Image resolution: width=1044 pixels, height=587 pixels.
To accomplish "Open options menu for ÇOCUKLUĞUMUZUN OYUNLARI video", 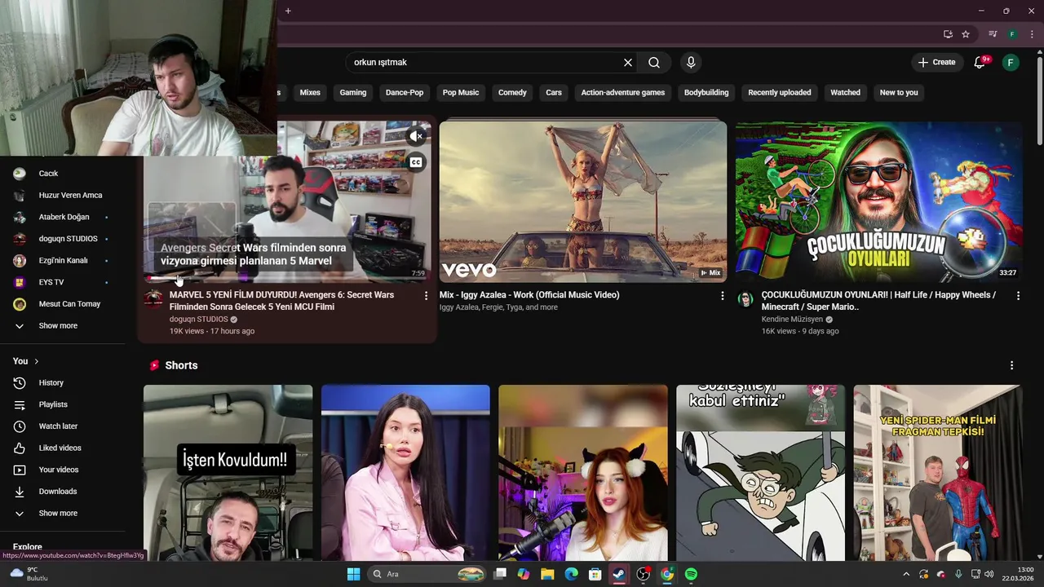I will pyautogui.click(x=1018, y=296).
